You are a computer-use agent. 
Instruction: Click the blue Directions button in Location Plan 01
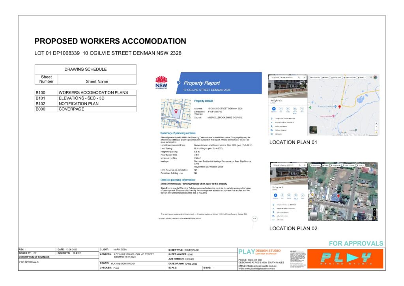tap(274, 109)
